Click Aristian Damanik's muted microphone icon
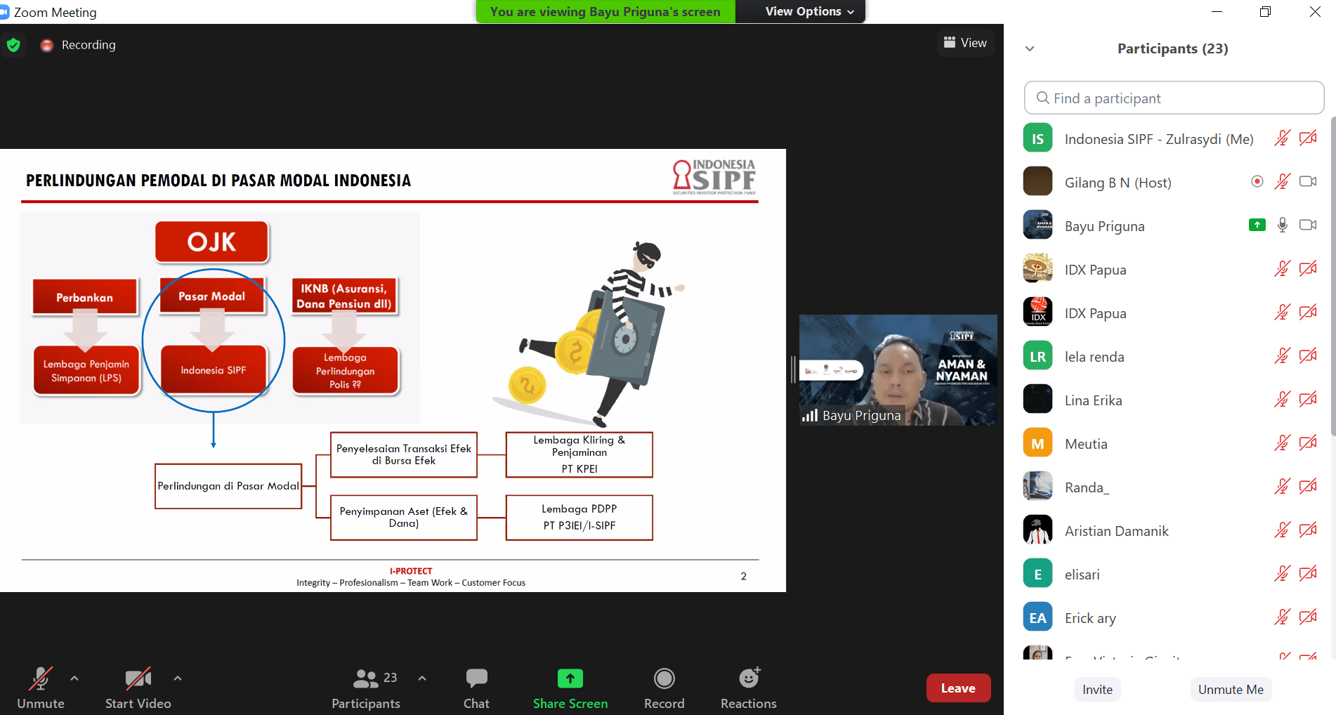This screenshot has height=715, width=1336. [x=1282, y=530]
